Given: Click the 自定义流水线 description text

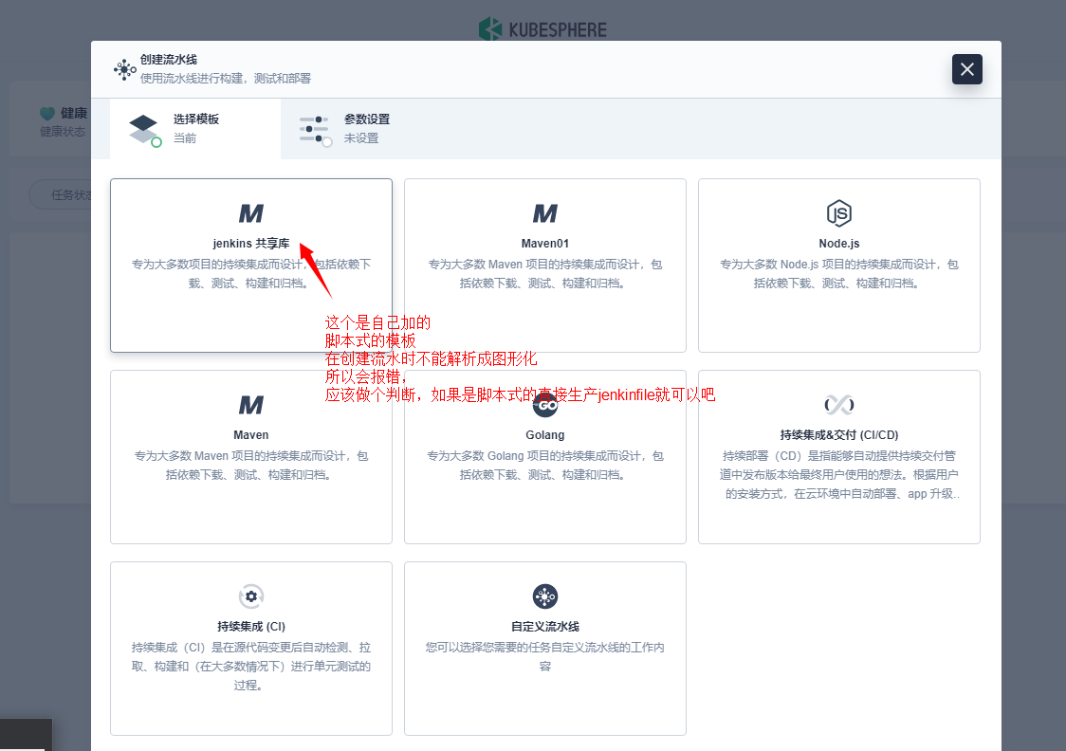Looking at the screenshot, I should tap(545, 657).
